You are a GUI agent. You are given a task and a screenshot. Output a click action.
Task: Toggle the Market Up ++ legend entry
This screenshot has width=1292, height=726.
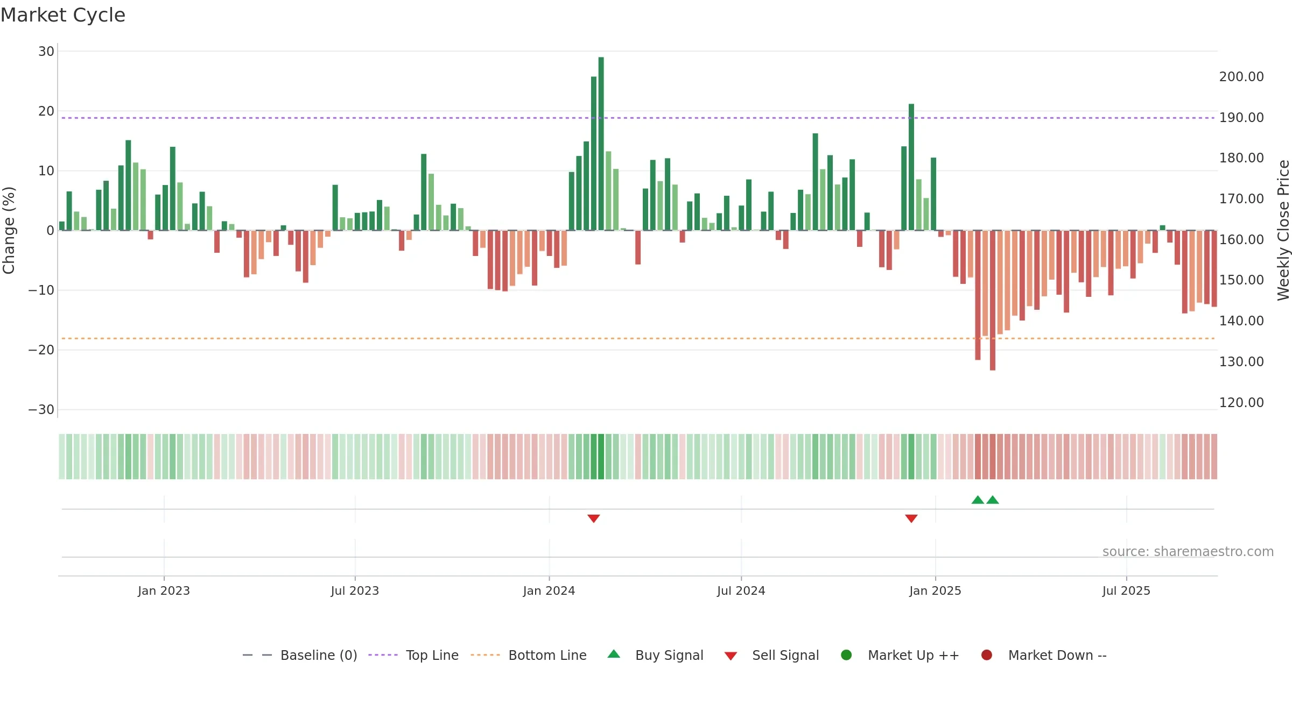click(x=900, y=655)
